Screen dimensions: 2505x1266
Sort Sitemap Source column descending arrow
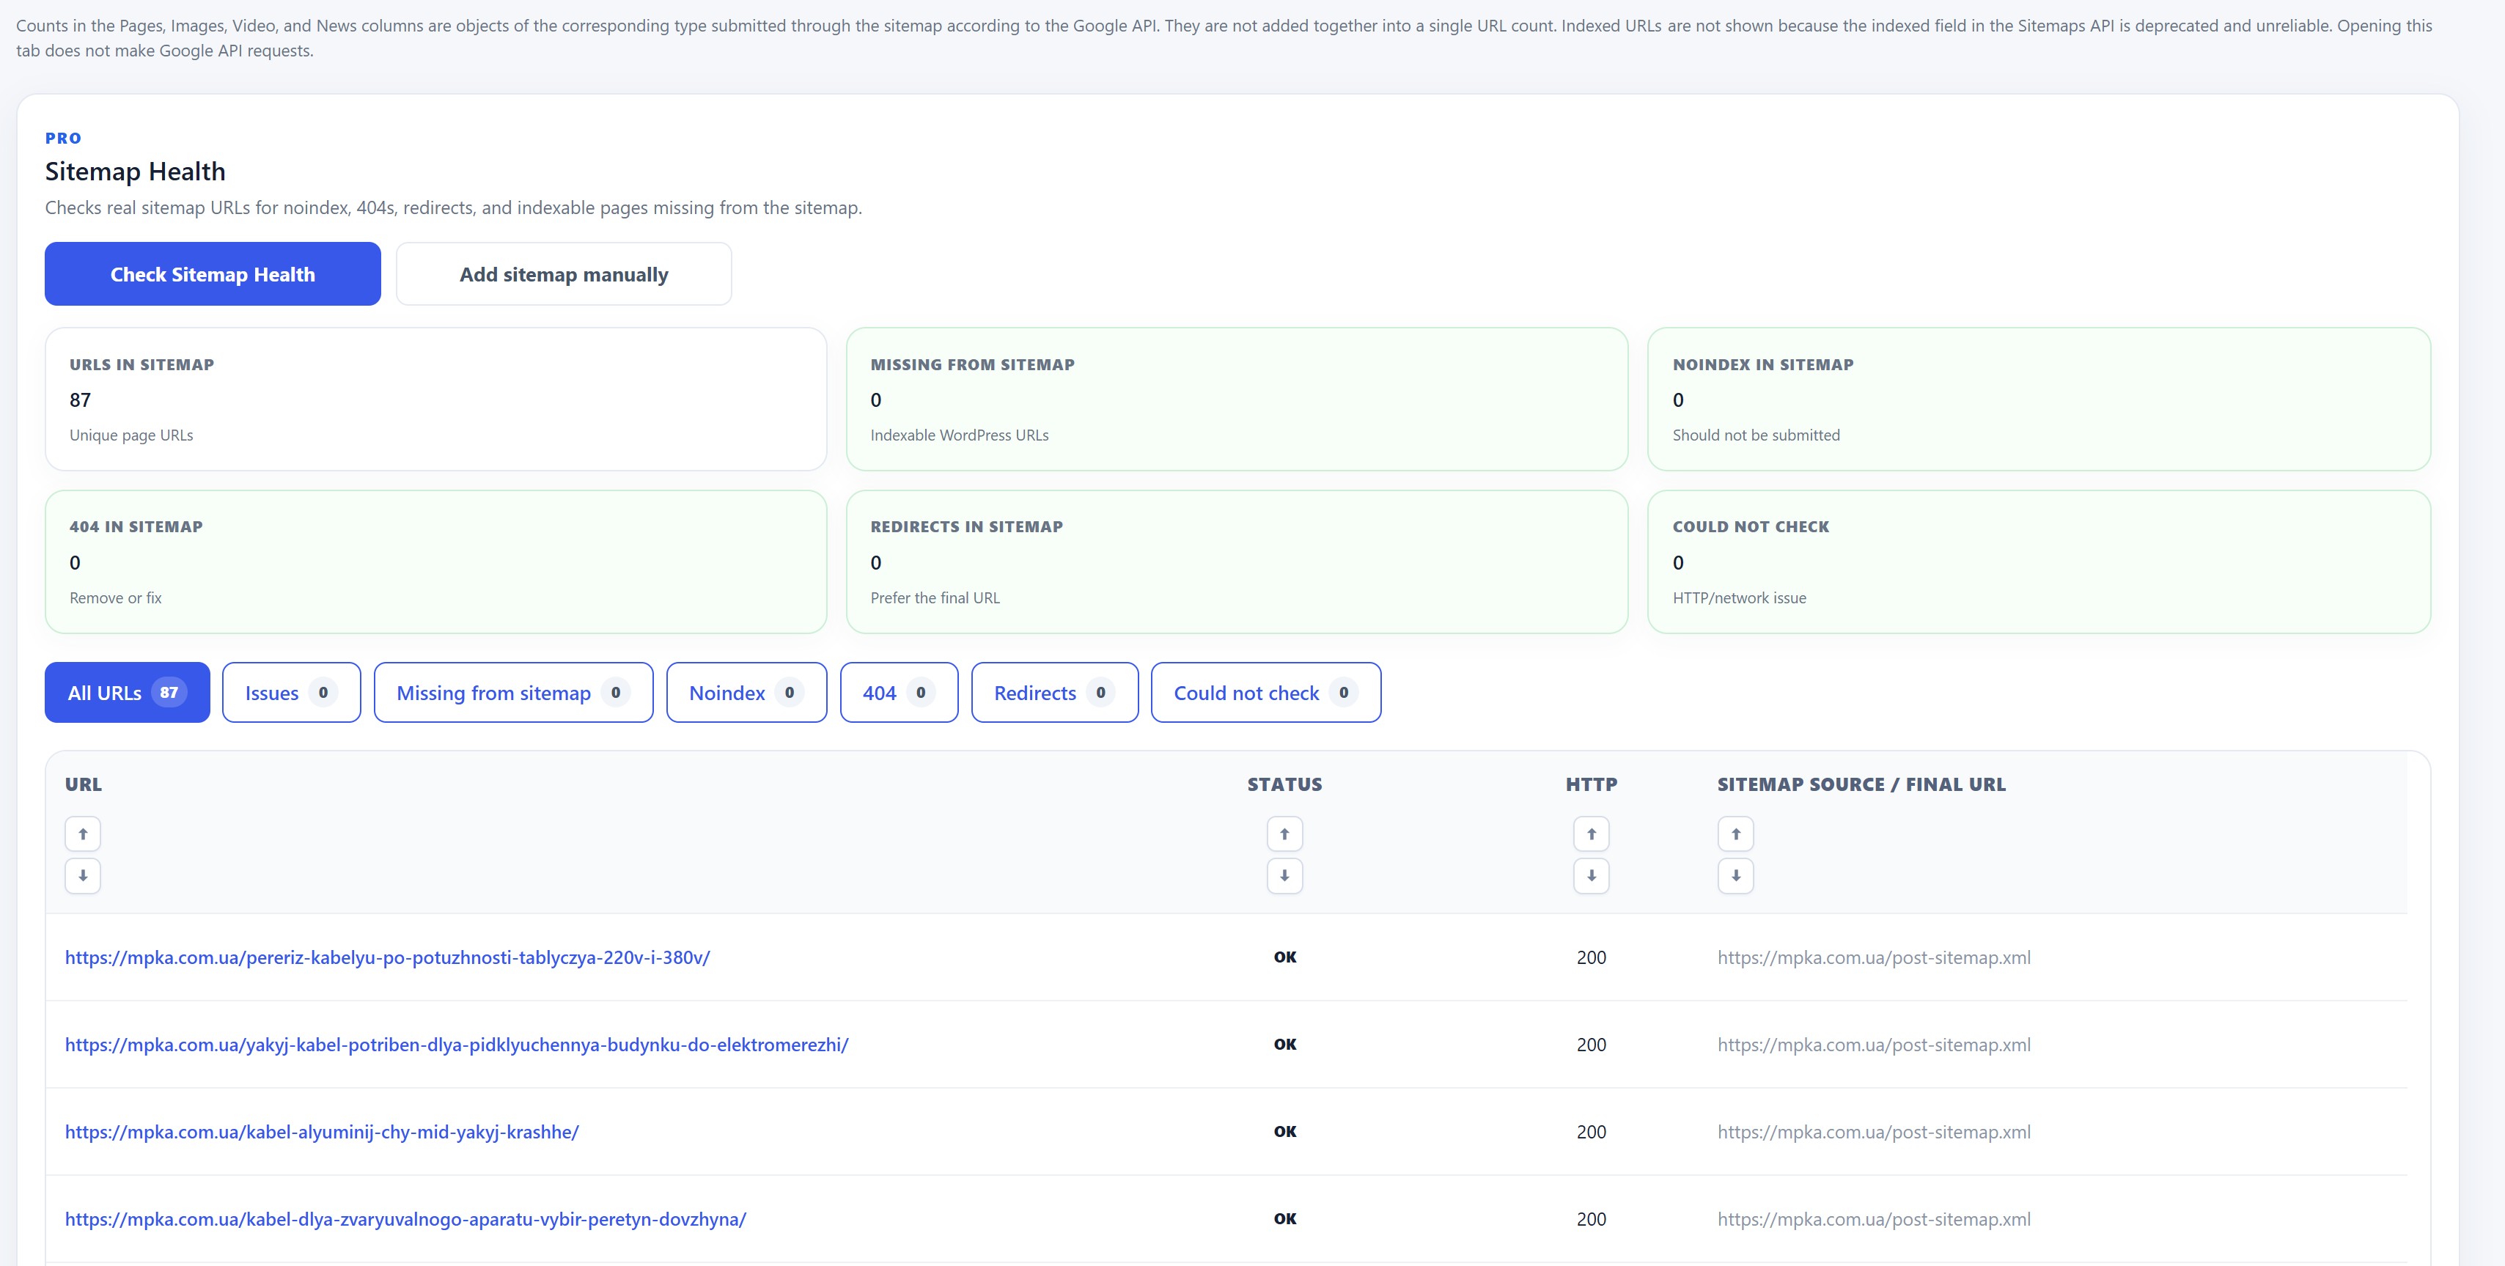pyautogui.click(x=1736, y=875)
